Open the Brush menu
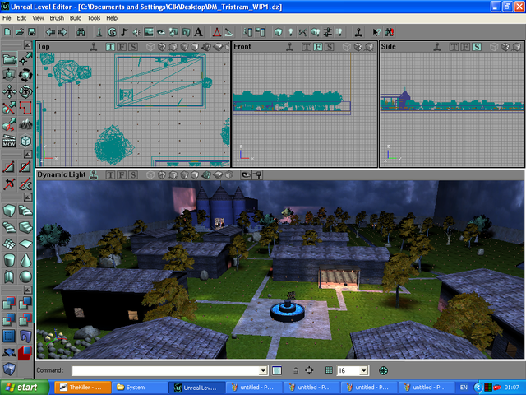The height and width of the screenshot is (395, 526). 57,17
